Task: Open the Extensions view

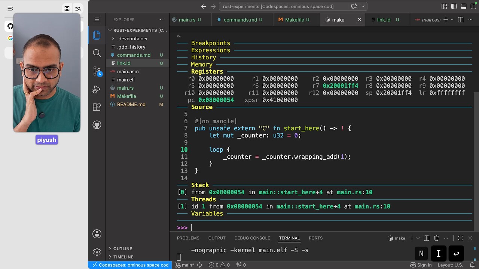Action: [x=97, y=107]
